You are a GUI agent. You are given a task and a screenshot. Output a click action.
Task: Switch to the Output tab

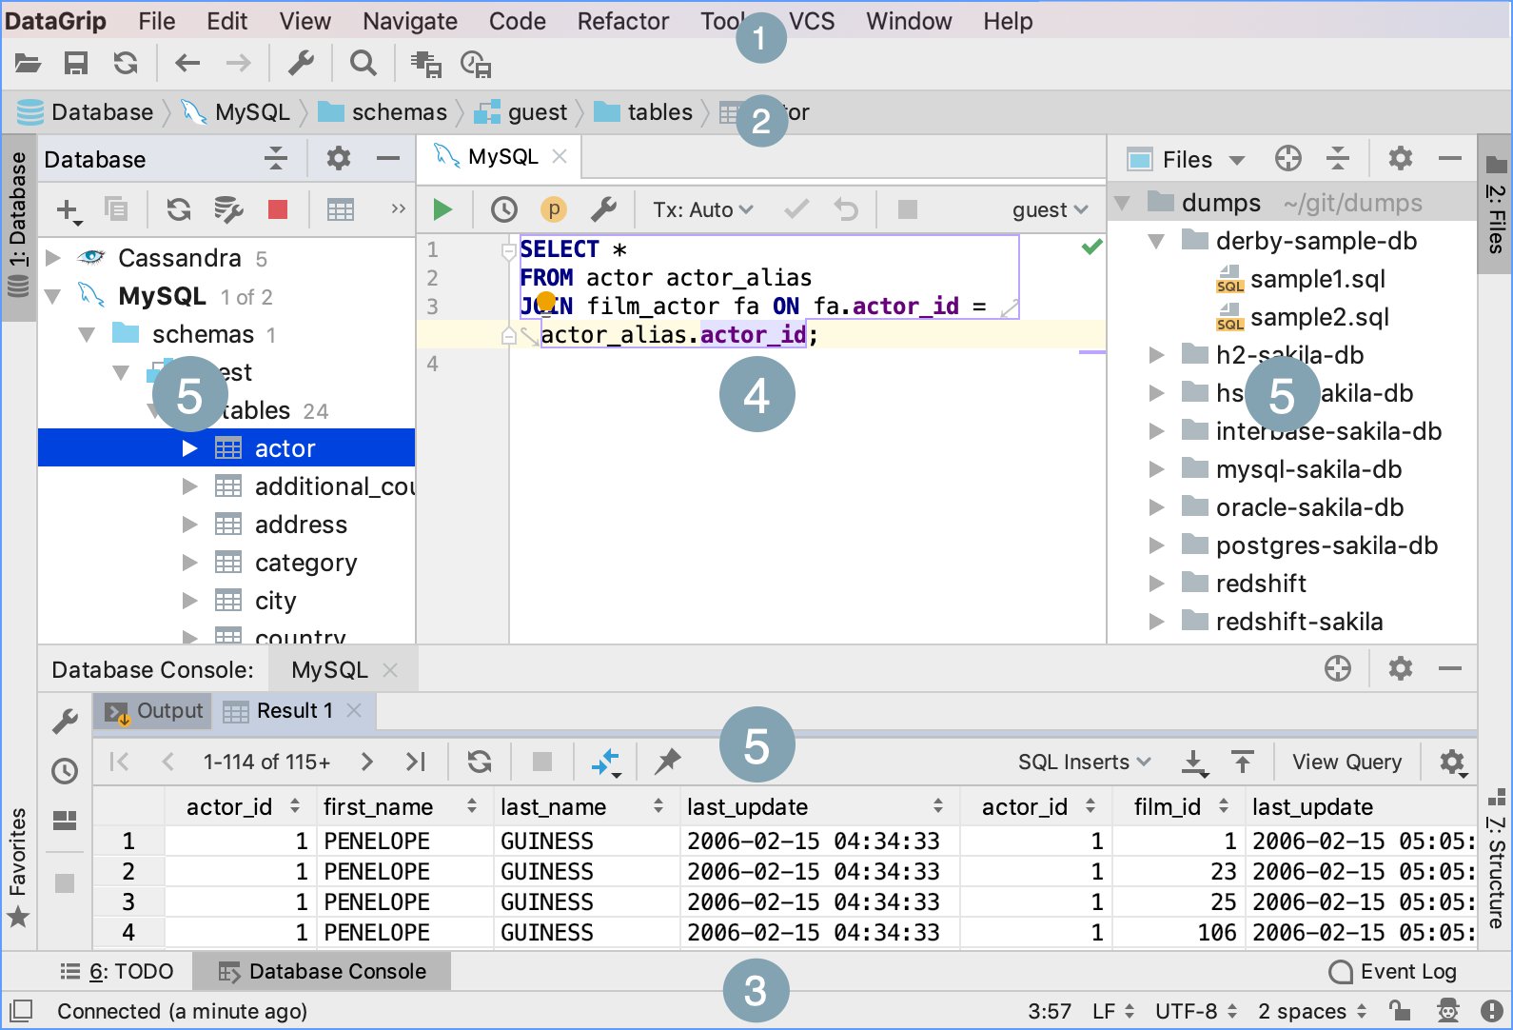coord(152,711)
